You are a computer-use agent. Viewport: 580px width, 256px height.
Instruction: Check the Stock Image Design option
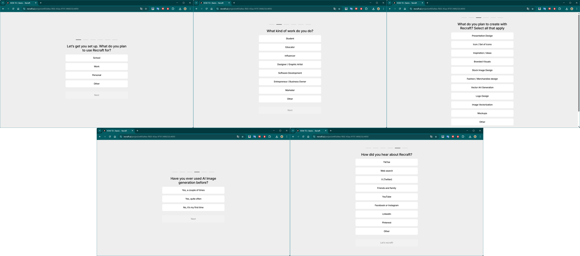pyautogui.click(x=482, y=70)
